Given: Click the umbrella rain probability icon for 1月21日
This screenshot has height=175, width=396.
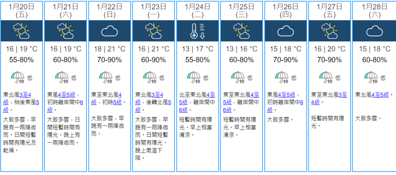Looking at the screenshot, I should point(62,78).
